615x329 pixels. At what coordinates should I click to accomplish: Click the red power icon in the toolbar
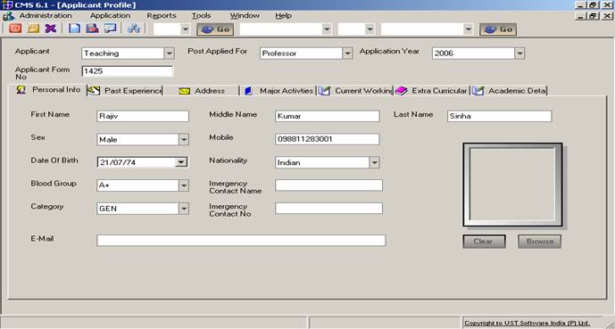(x=15, y=29)
